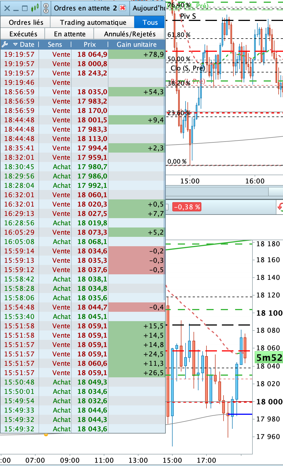
Task: Select the 18:35:41 time cell
Action: pyautogui.click(x=19, y=148)
